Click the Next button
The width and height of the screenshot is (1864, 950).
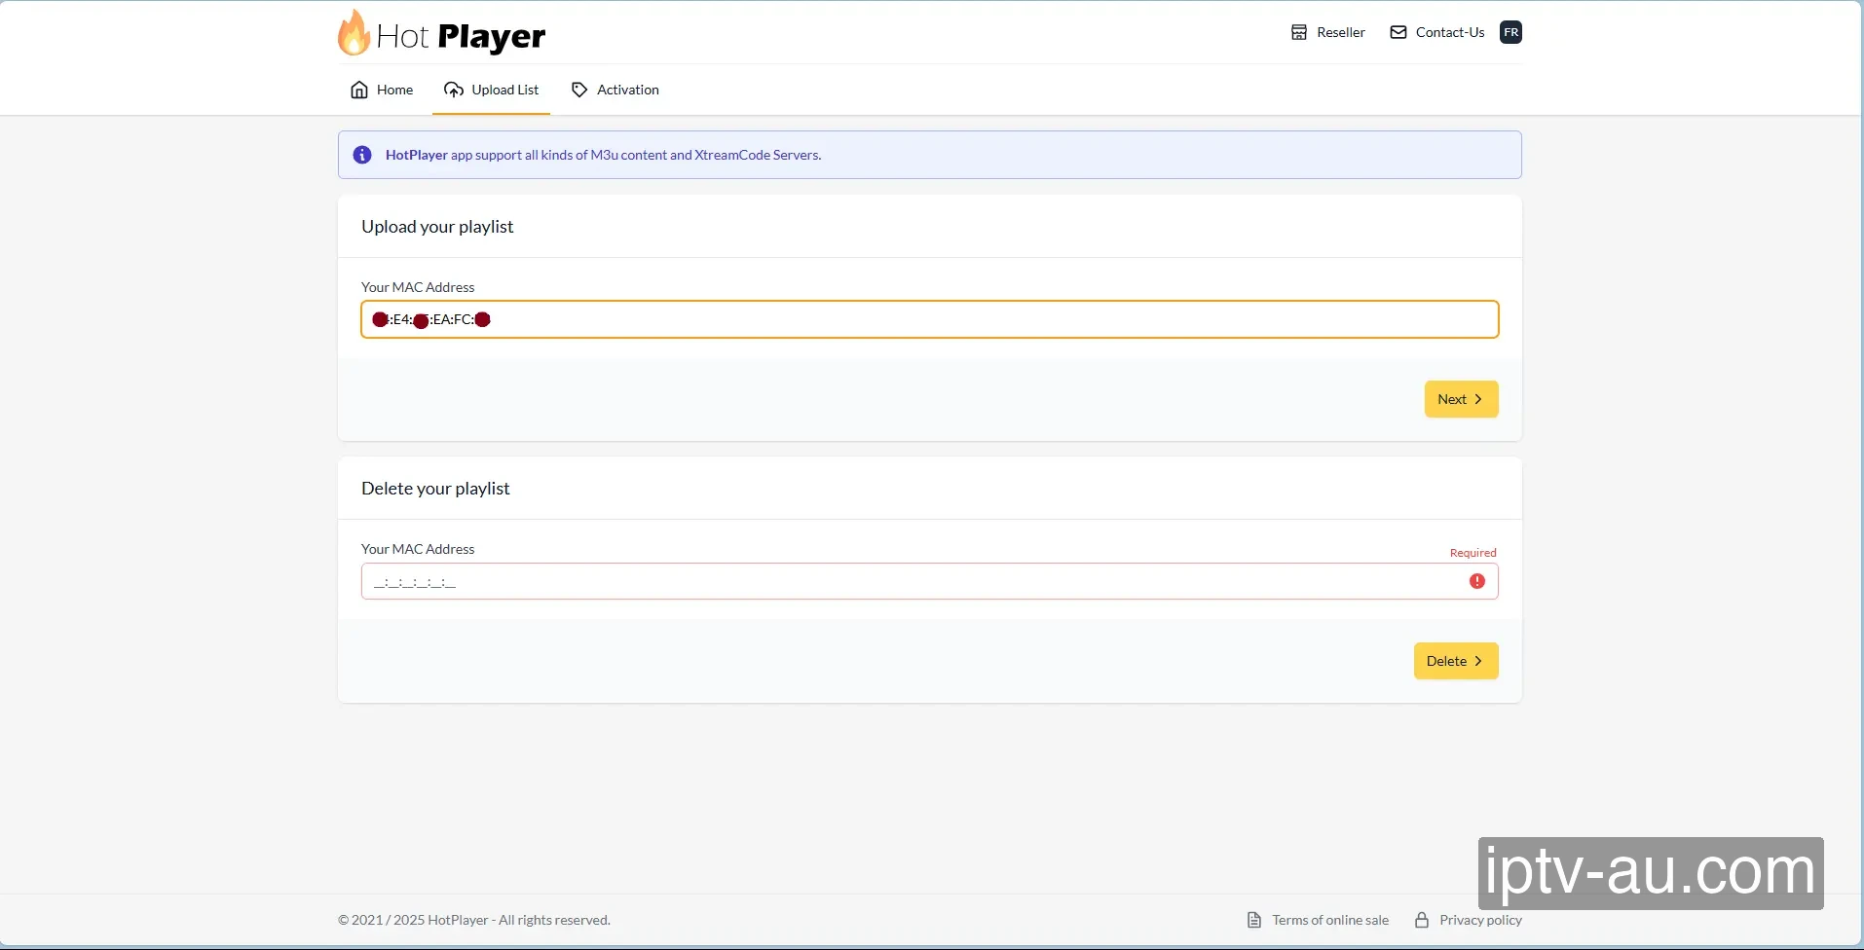click(x=1461, y=399)
